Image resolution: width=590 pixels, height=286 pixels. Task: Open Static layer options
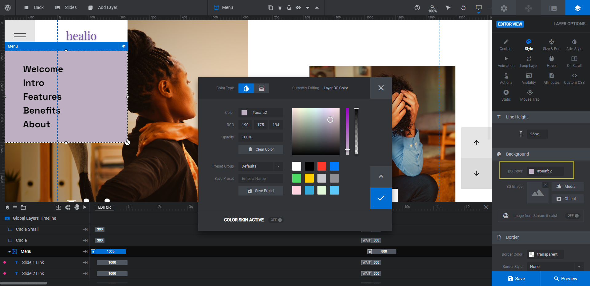click(506, 95)
